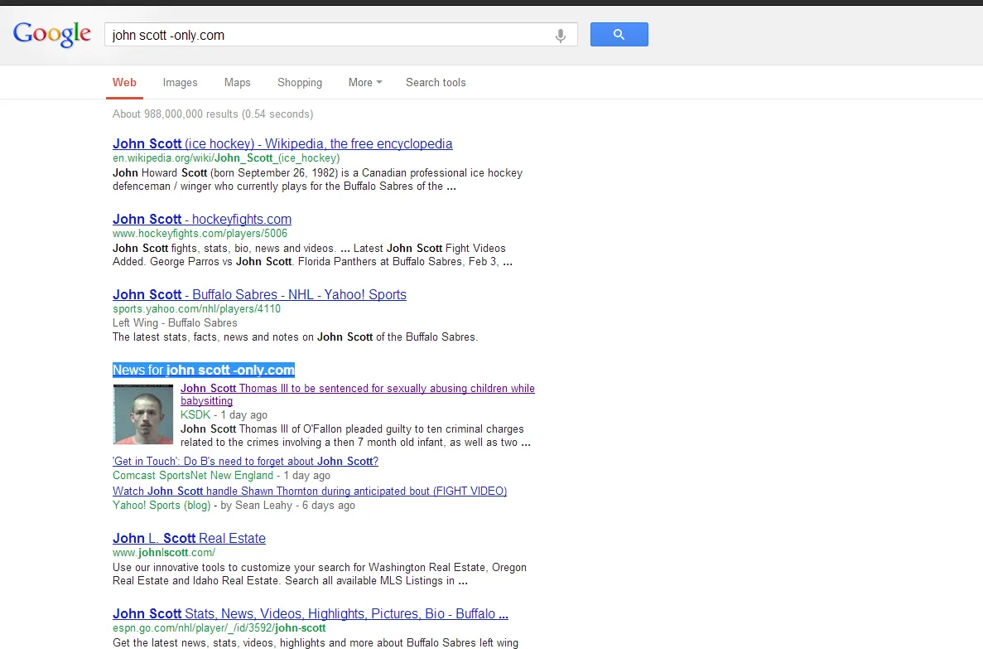Switch to the Maps tab
983x649 pixels.
coord(237,82)
